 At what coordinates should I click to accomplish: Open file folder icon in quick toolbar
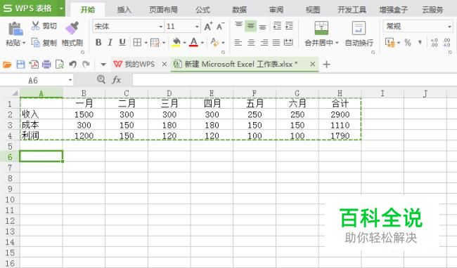[x=7, y=65]
